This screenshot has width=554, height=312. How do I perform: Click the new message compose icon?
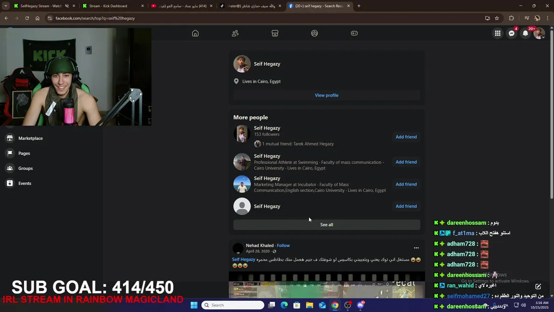click(538, 286)
